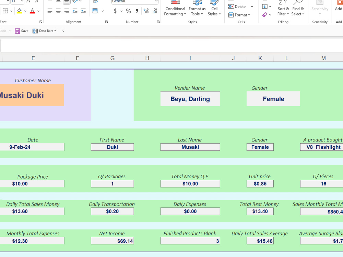The width and height of the screenshot is (343, 257).
Task: Select the Beya, Darling vendor name cell
Action: point(190,99)
